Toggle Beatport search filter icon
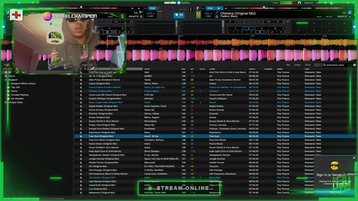This screenshot has height=201, width=358. 316,65
